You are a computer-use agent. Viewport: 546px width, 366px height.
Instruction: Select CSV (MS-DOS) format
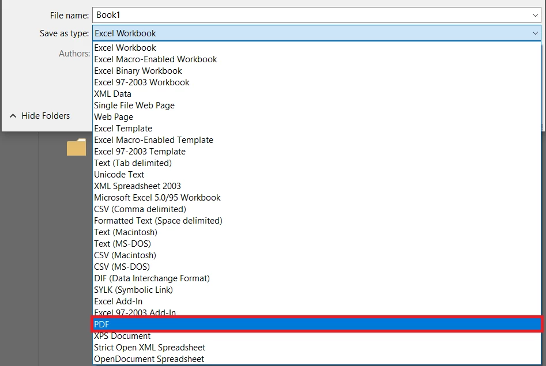pyautogui.click(x=317, y=266)
